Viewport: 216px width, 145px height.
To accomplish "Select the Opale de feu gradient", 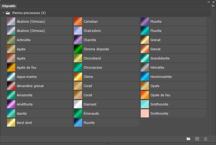I will 145,95.
